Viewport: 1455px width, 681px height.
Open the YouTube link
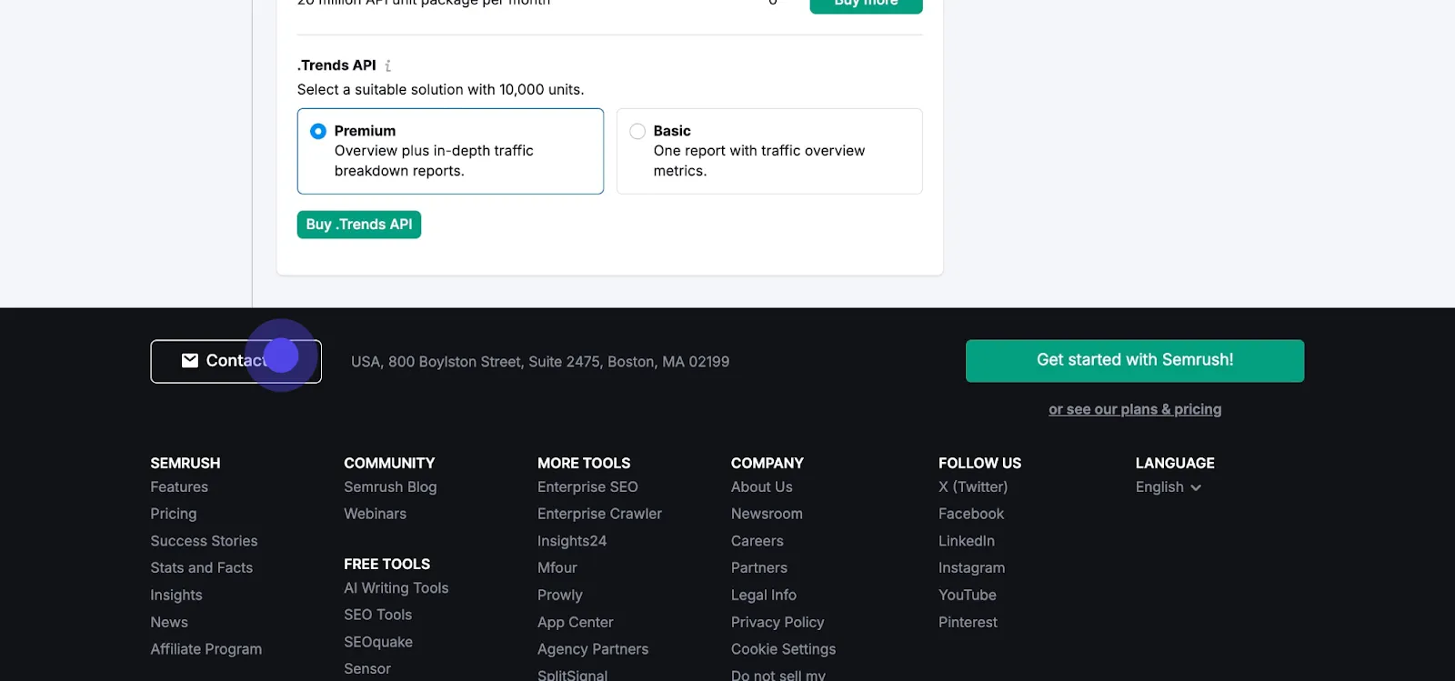click(968, 595)
